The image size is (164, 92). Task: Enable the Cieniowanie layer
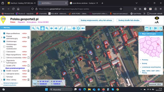click(4, 52)
